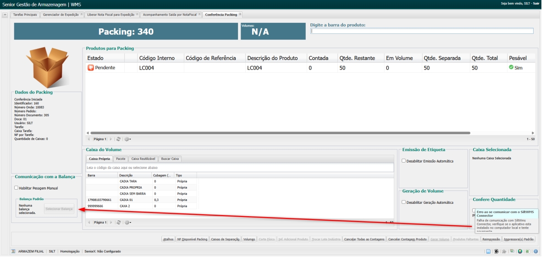Switch to the Tarefas Principais tab
The image size is (546, 261).
25,15
